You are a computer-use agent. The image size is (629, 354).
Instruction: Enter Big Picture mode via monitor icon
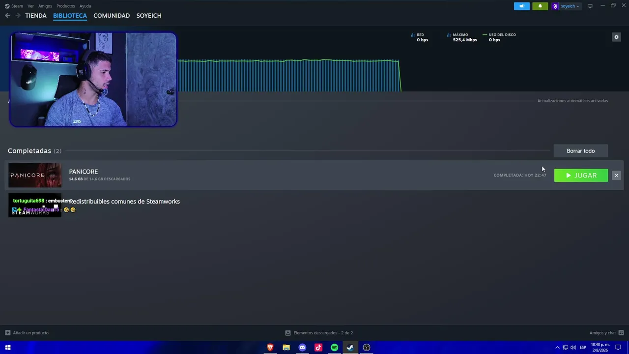(590, 6)
